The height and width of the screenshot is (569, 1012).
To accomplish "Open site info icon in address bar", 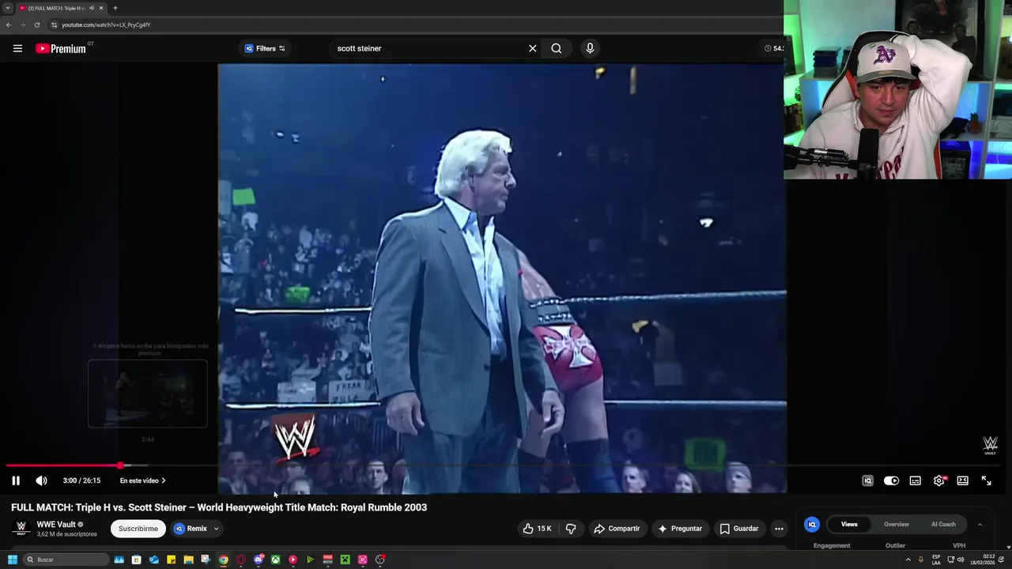I will click(x=55, y=24).
